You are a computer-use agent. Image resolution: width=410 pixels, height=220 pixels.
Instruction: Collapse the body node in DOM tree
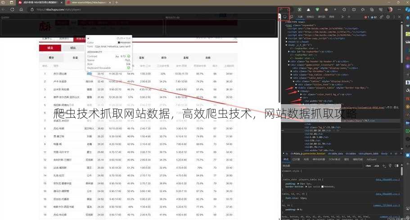(x=287, y=45)
